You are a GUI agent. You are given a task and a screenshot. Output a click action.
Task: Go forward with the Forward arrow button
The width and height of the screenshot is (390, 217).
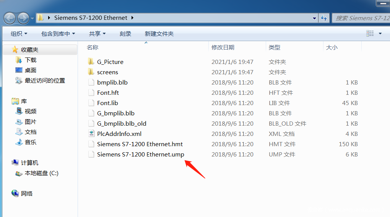[x=23, y=18]
